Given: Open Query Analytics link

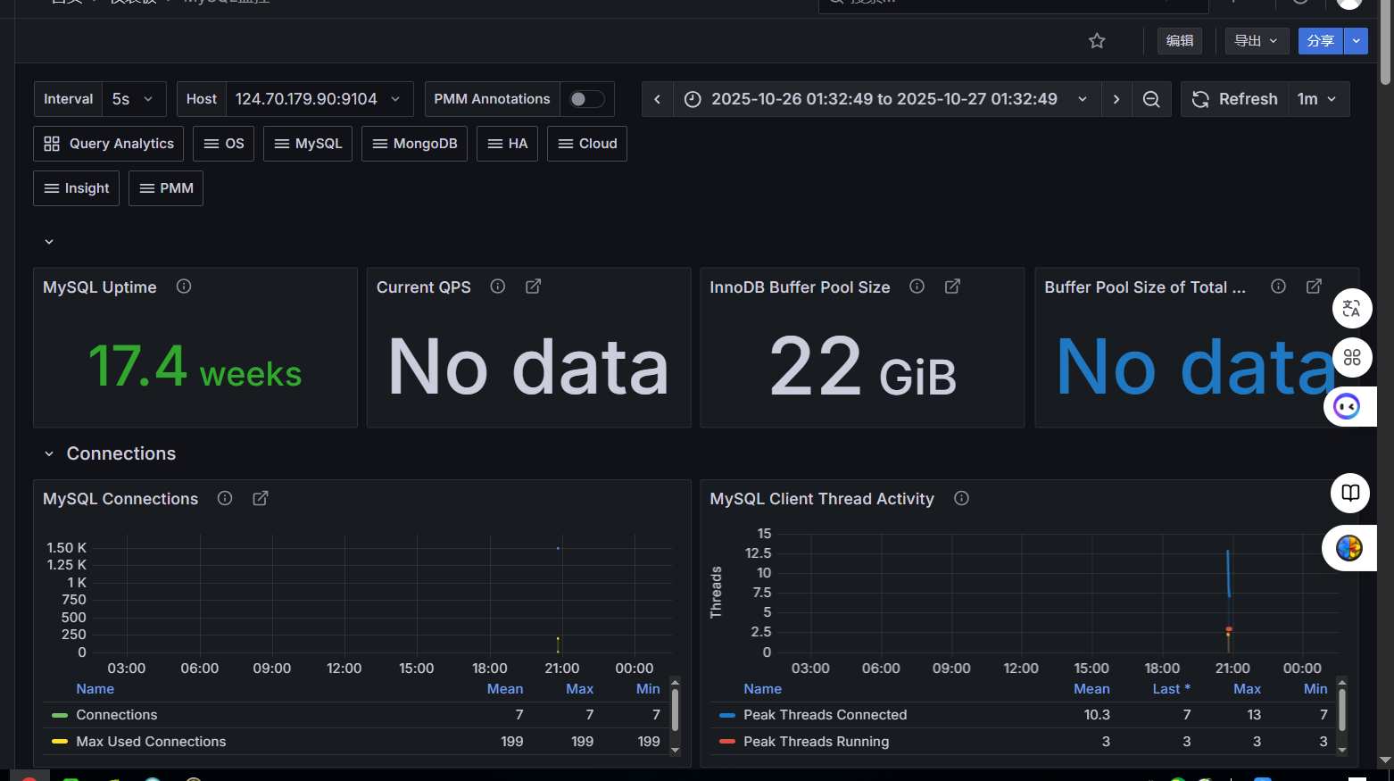Looking at the screenshot, I should coord(109,144).
